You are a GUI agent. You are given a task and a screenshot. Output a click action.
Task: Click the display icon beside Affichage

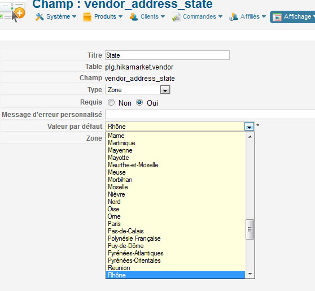pos(277,17)
